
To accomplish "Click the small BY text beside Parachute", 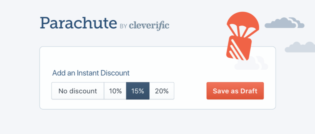I will coord(123,26).
